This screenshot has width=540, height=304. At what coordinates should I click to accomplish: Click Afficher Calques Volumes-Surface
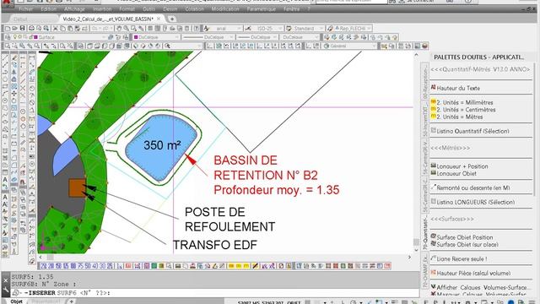tap(481, 287)
